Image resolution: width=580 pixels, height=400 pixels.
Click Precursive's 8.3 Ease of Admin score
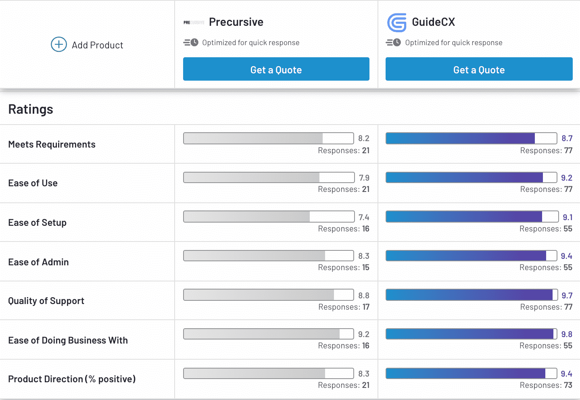[364, 256]
